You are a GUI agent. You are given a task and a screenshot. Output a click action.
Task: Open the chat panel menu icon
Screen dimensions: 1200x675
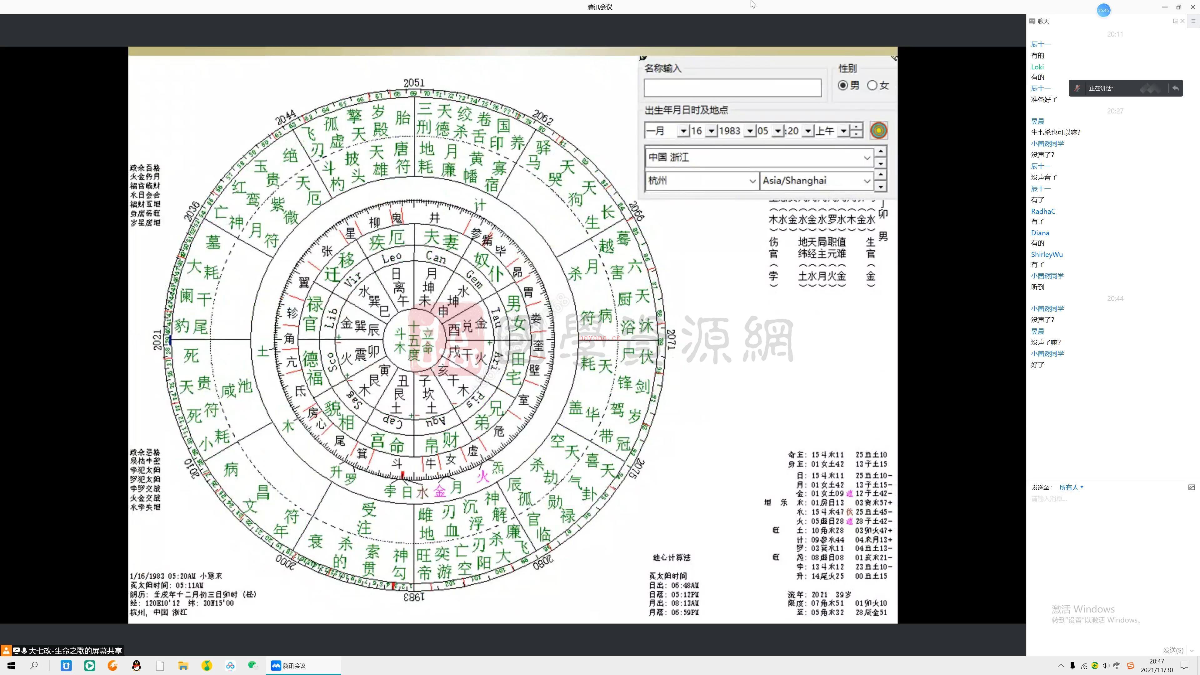pyautogui.click(x=1193, y=21)
